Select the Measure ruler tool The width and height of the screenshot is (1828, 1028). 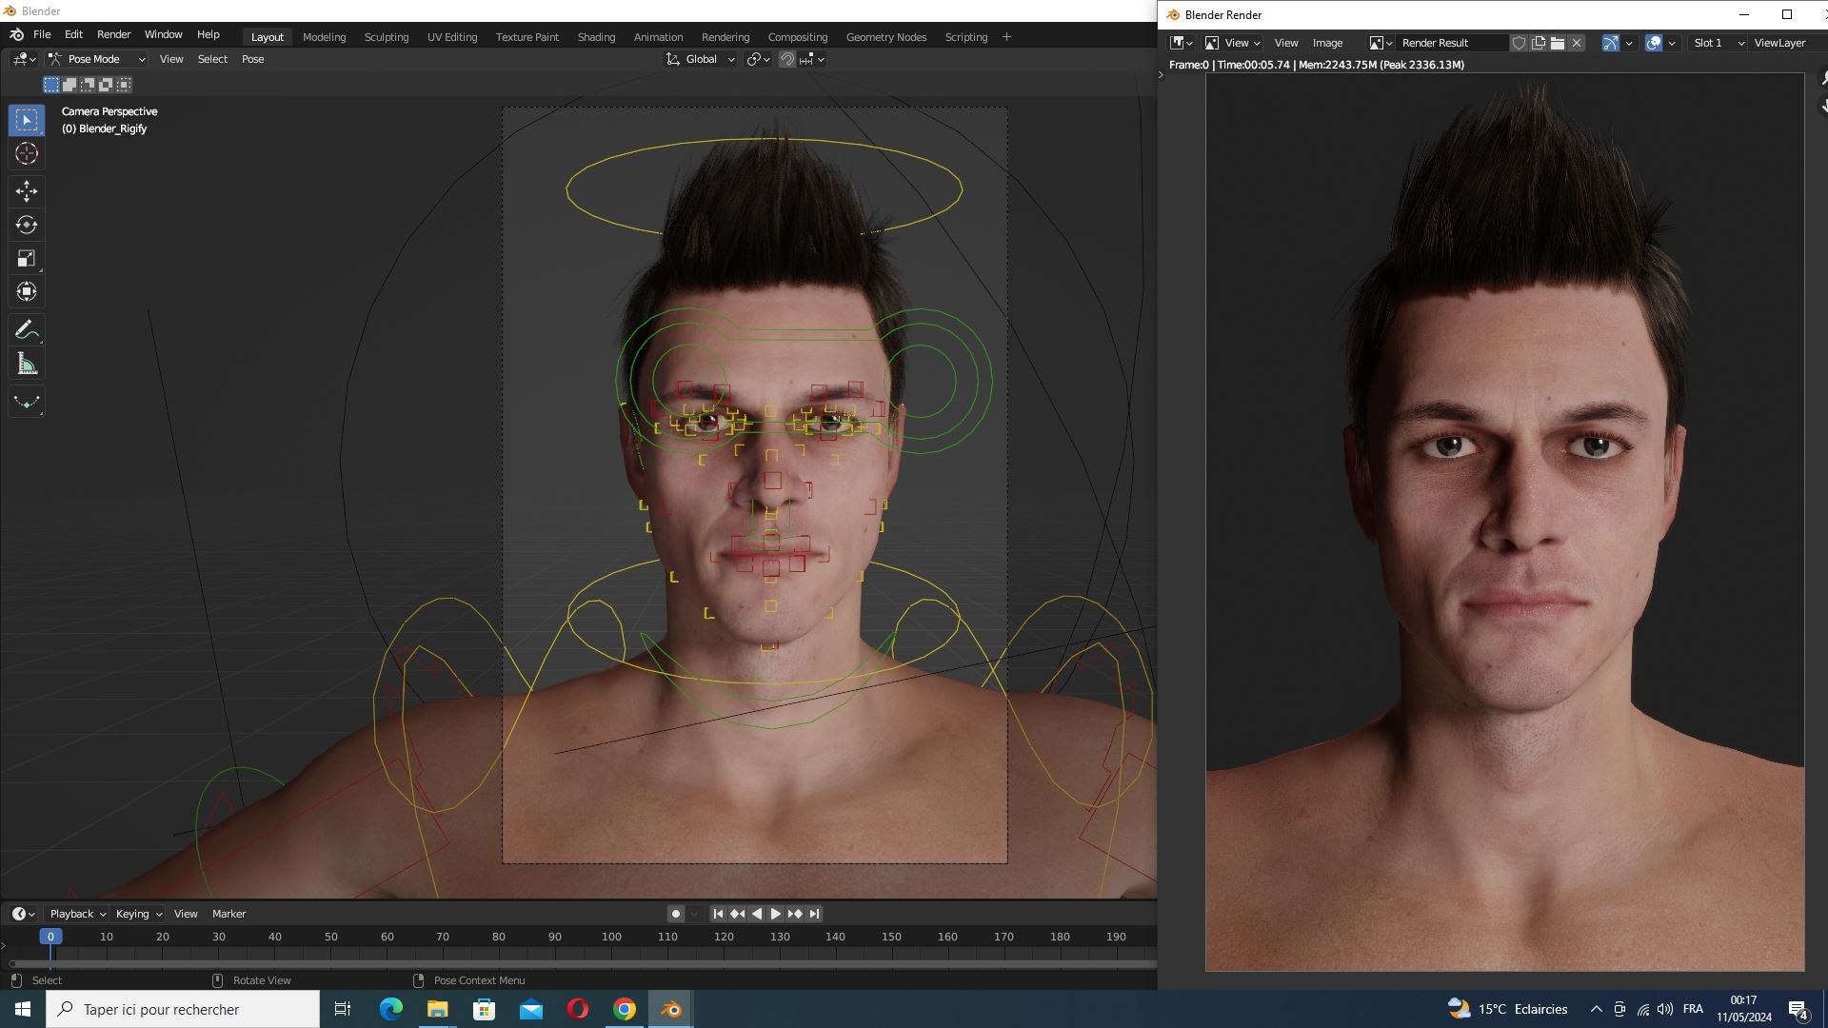coord(27,364)
